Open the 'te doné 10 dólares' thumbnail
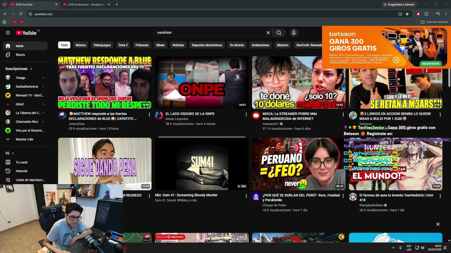 click(299, 83)
